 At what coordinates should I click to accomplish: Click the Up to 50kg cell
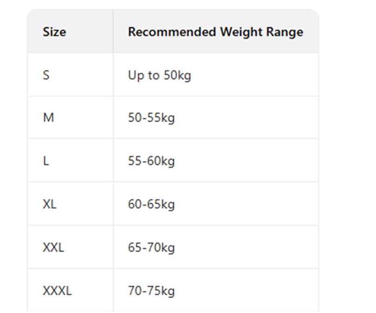216,75
